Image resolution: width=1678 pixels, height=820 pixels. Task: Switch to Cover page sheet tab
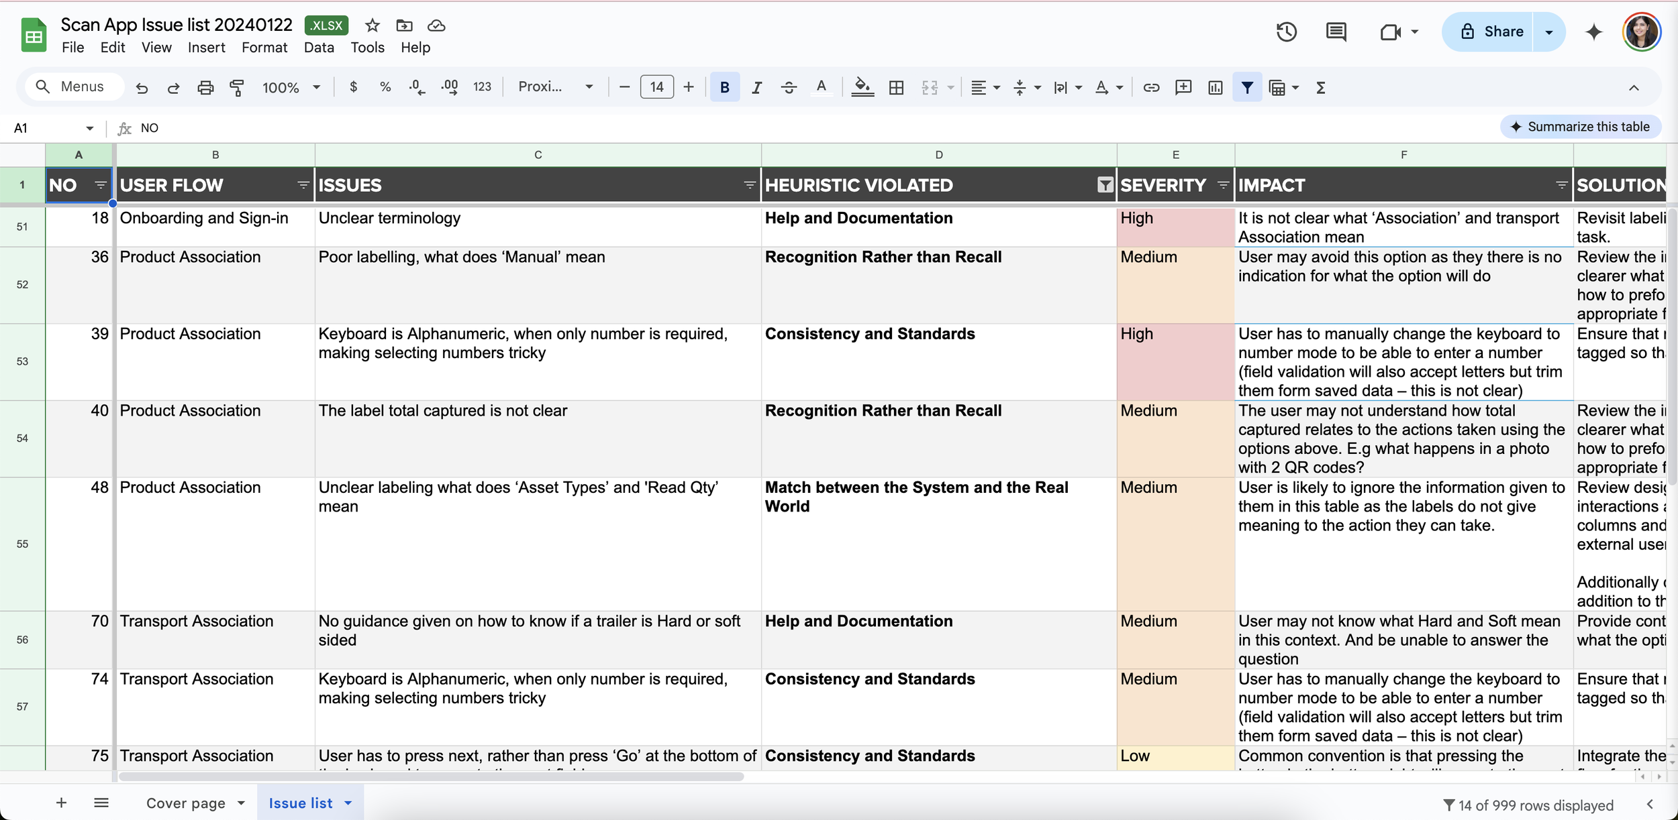pos(186,803)
